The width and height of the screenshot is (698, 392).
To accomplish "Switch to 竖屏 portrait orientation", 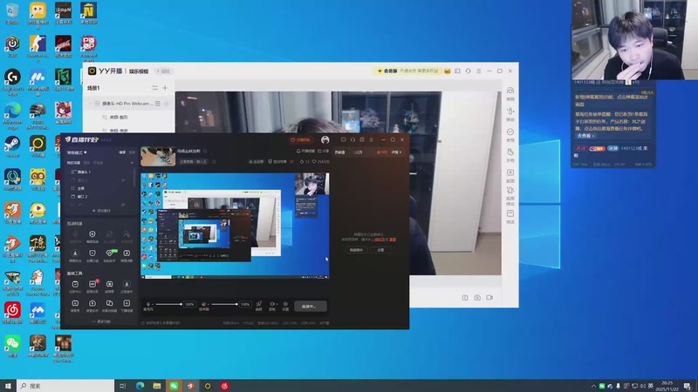I will (x=132, y=152).
